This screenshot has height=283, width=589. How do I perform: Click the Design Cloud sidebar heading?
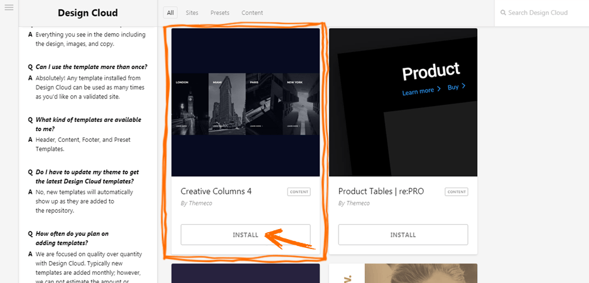[87, 13]
